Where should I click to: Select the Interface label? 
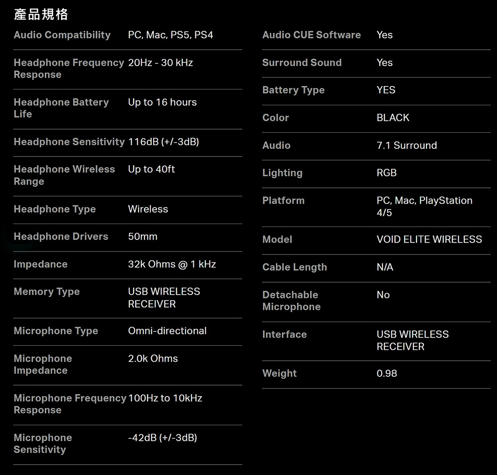click(284, 334)
